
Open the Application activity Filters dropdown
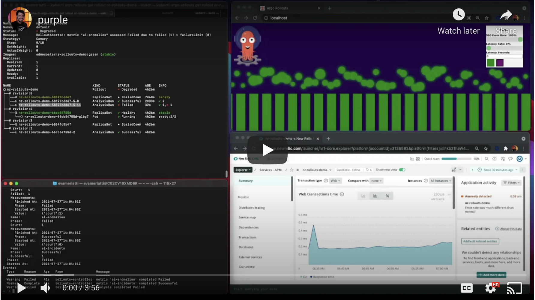click(511, 183)
